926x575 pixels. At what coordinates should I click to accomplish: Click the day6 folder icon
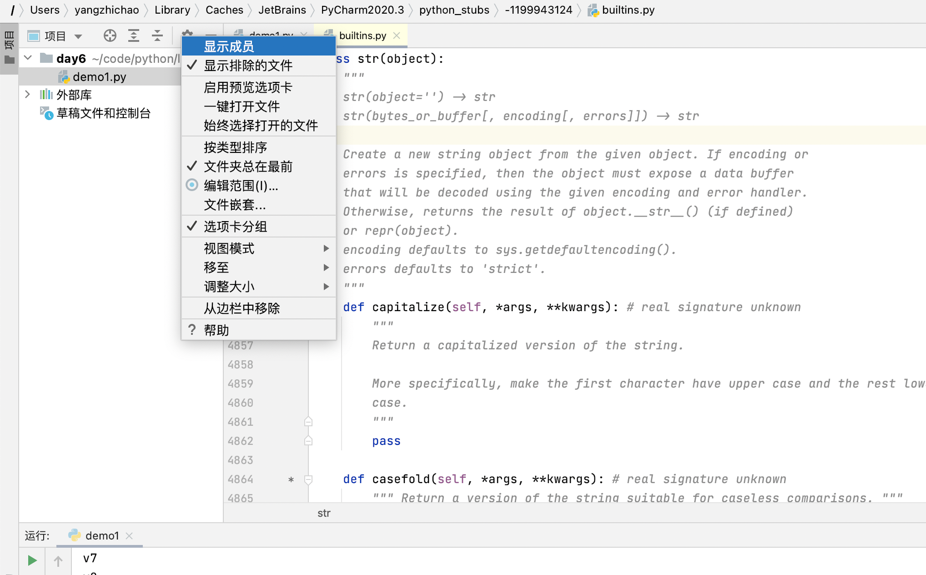pyautogui.click(x=46, y=58)
